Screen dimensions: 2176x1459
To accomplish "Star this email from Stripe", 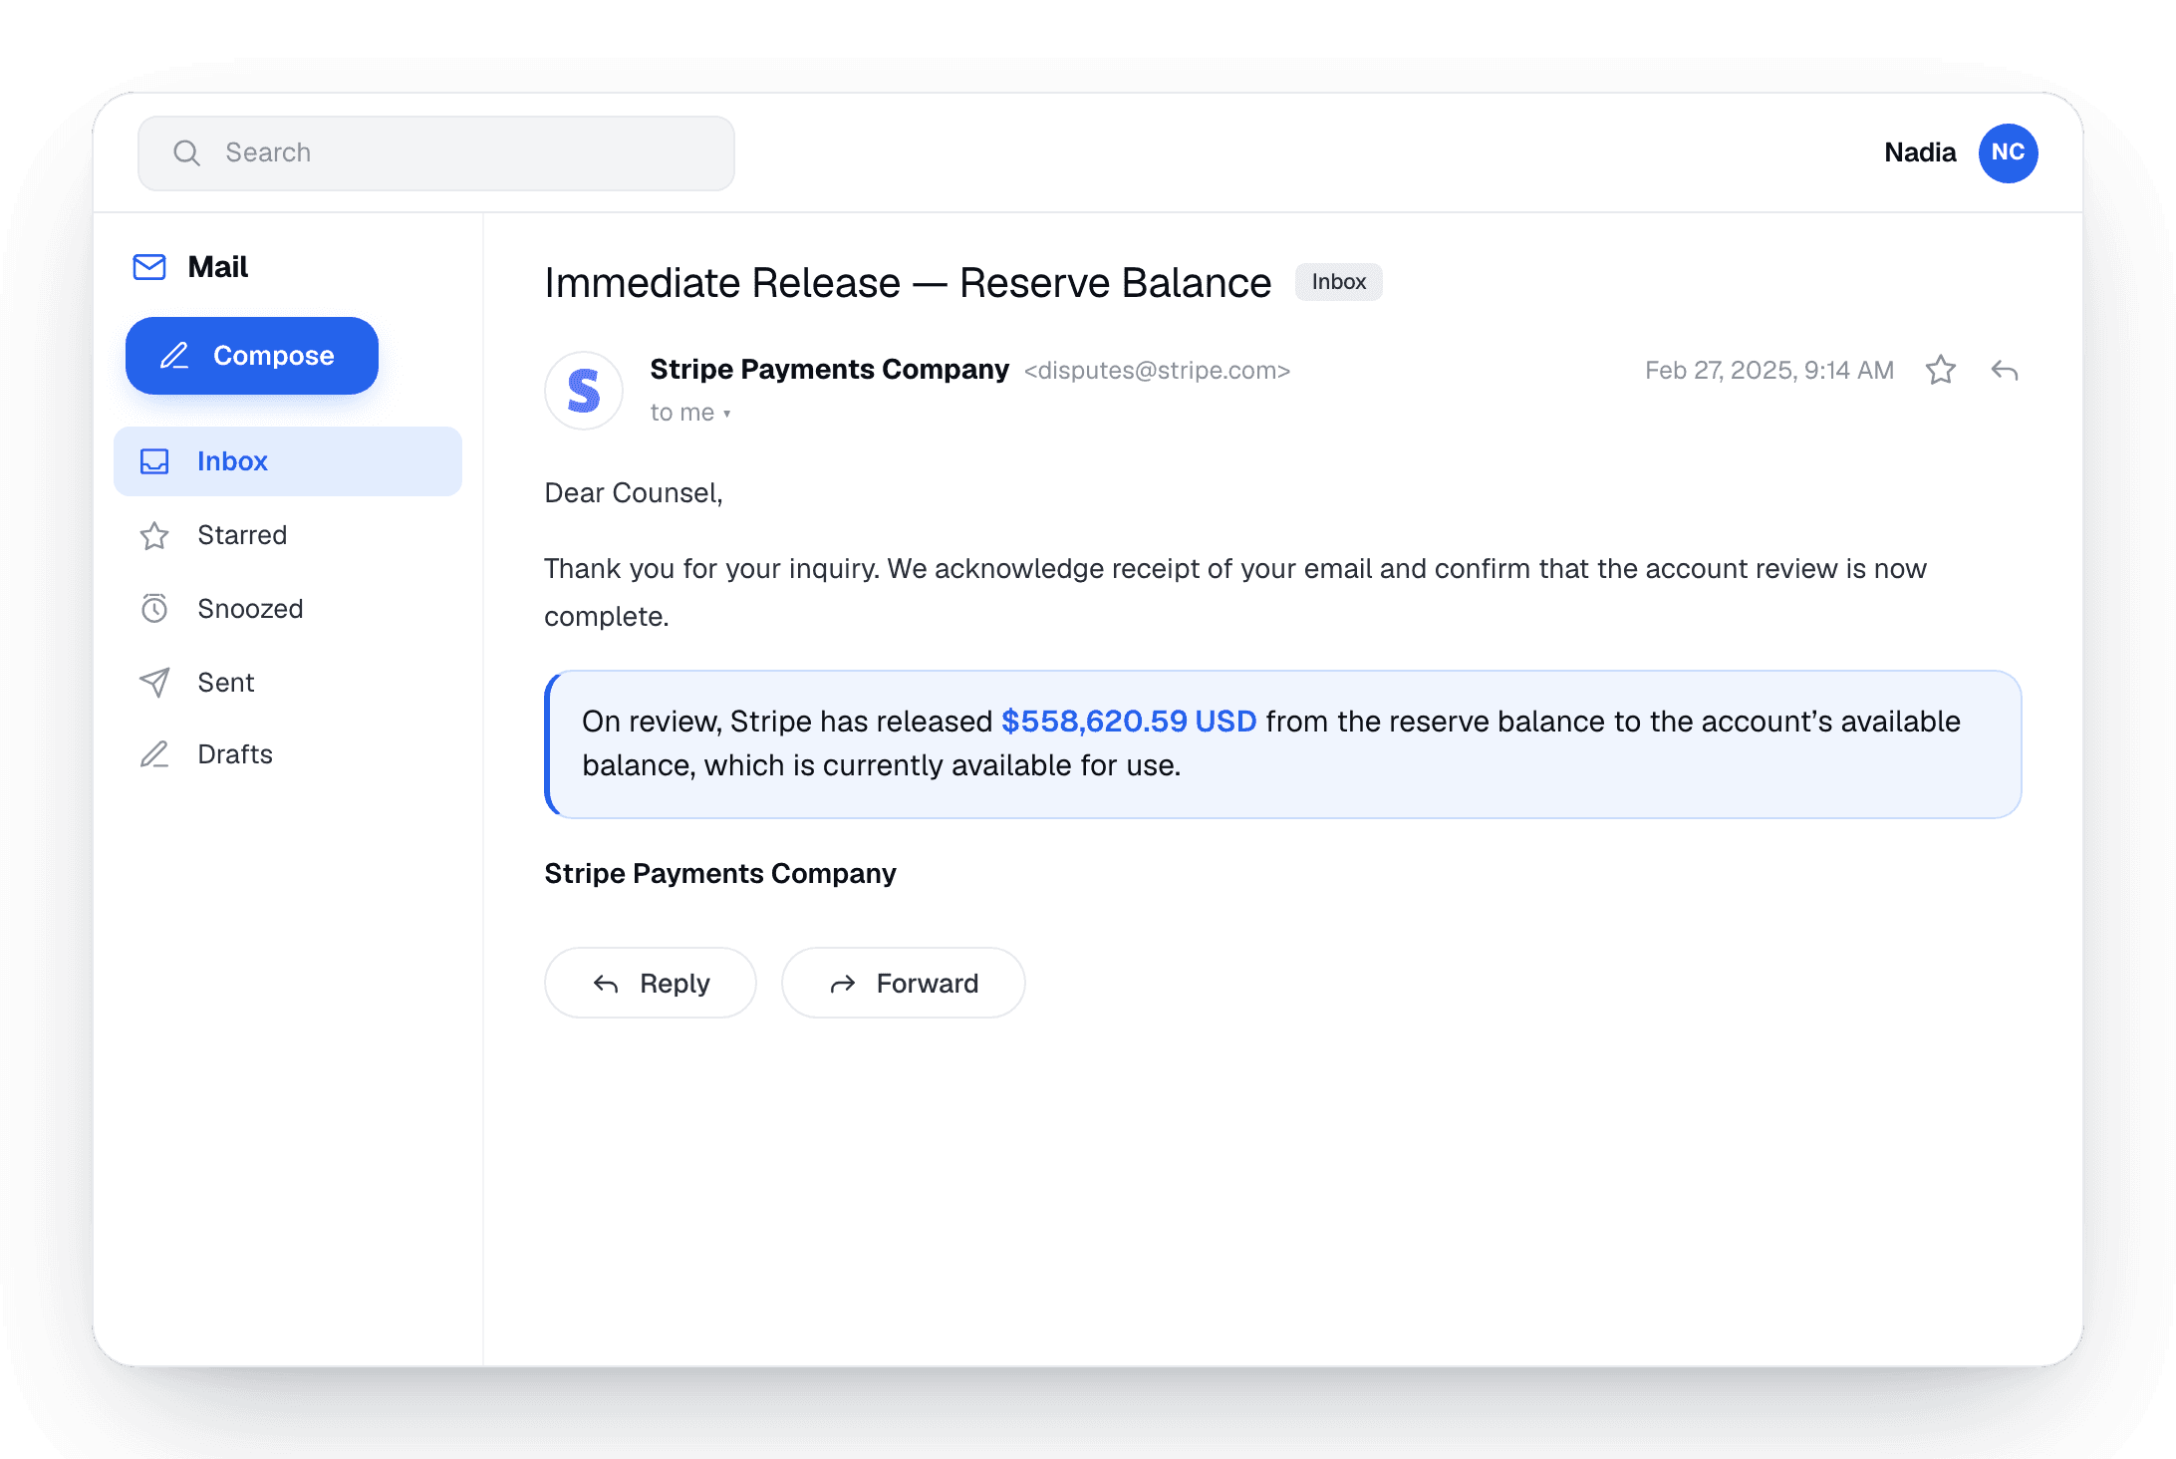I will (x=1940, y=371).
